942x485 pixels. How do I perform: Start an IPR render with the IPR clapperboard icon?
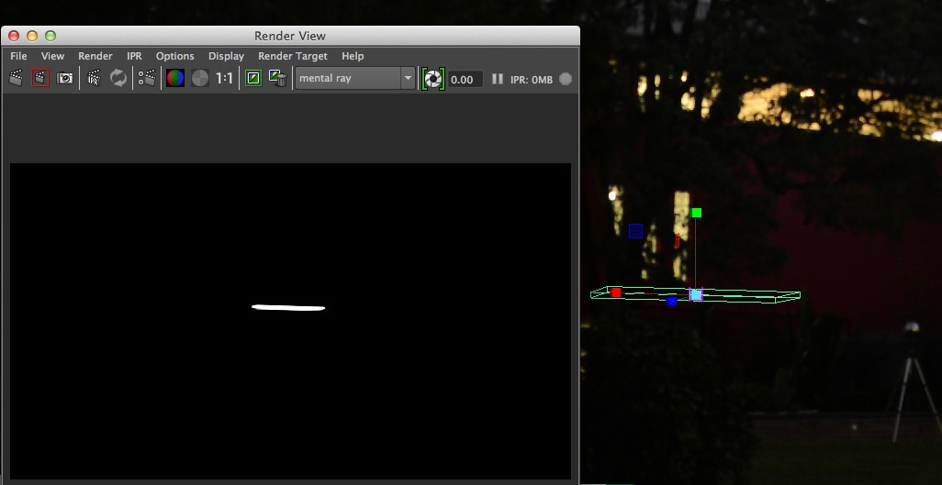[x=94, y=79]
